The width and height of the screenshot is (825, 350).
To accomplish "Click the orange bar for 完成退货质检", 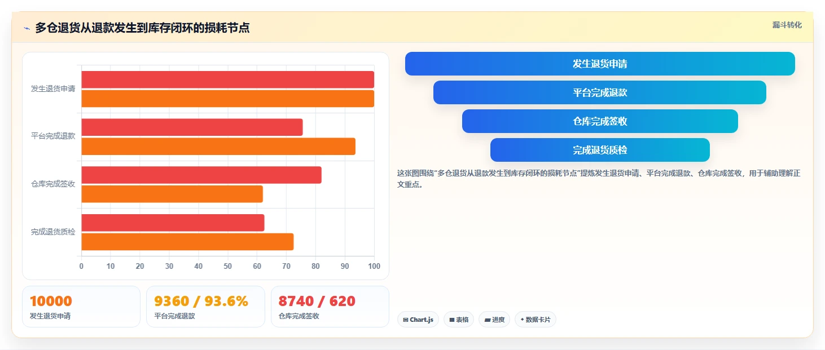I will pos(187,241).
